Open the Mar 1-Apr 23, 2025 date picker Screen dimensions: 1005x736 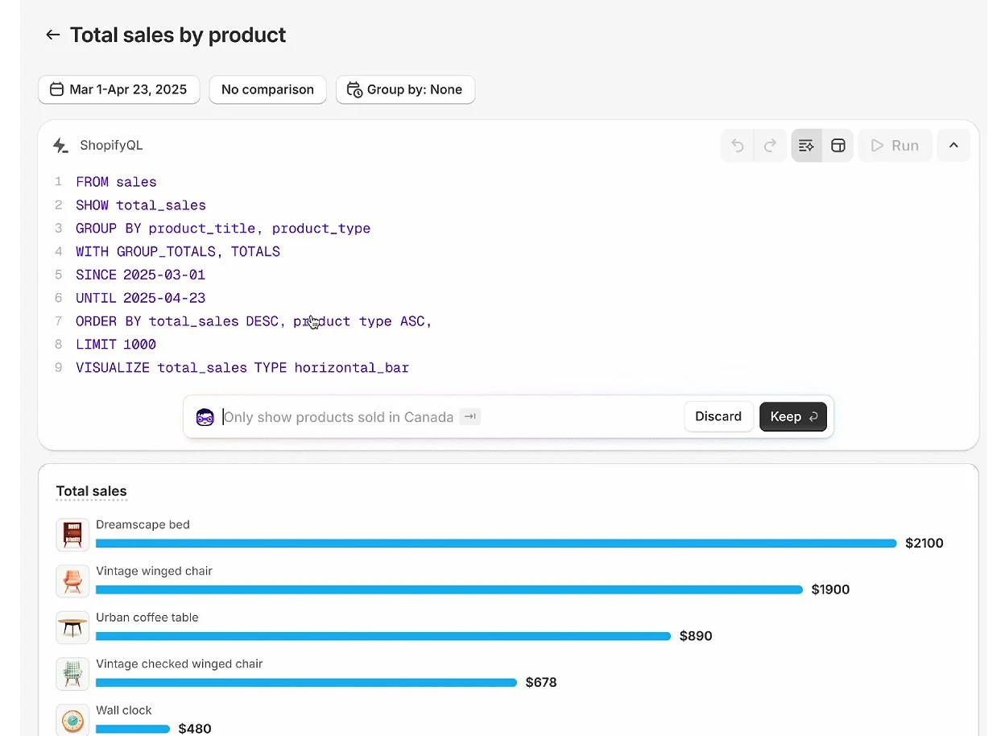(x=118, y=89)
